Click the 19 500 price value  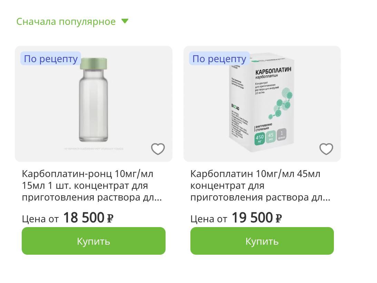[x=252, y=218]
